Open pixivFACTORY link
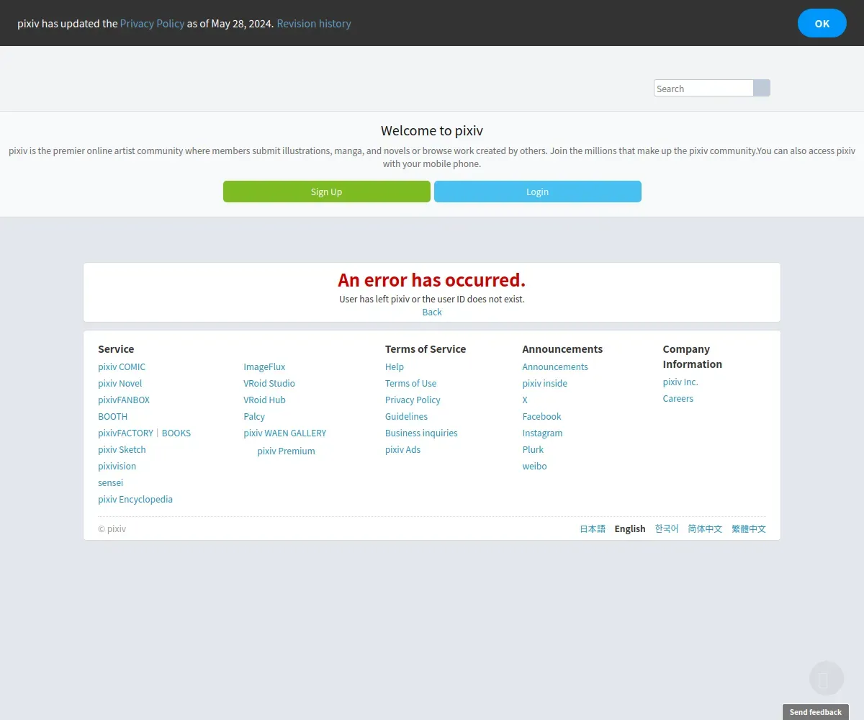 125,433
